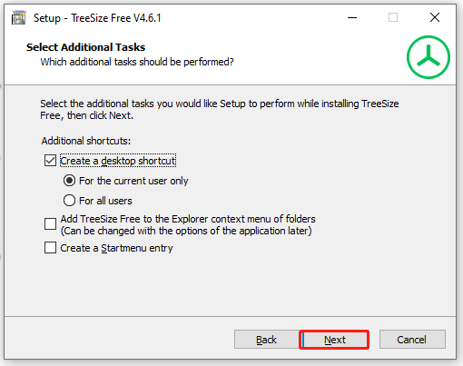The image size is (463, 366).
Task: Return to the previous page with Back
Action: [266, 340]
